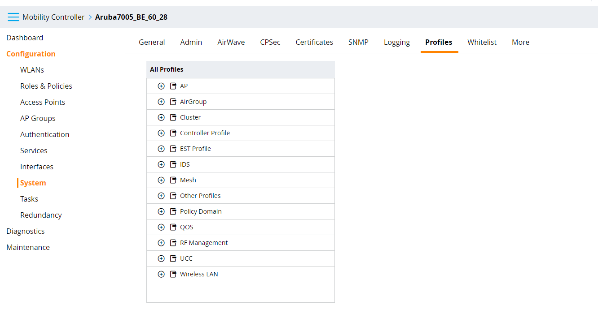Click the Aruba7005_BE_60_28 breadcrumb

point(131,17)
